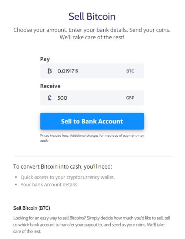Focus the Pay amount field showing 0.0191719
This screenshot has width=185, height=239.
(x=92, y=71)
